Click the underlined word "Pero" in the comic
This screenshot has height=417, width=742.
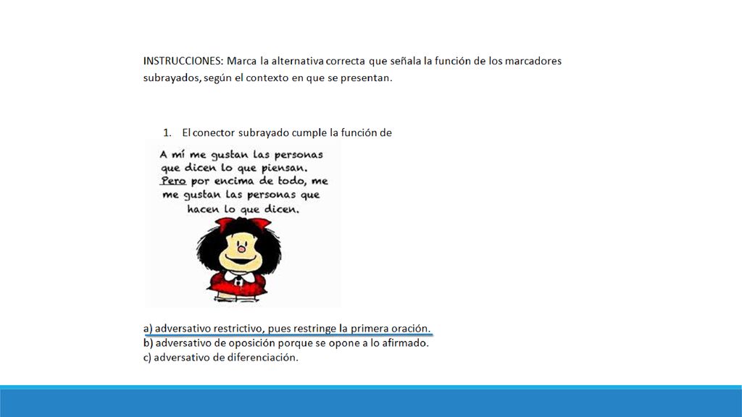(x=173, y=181)
